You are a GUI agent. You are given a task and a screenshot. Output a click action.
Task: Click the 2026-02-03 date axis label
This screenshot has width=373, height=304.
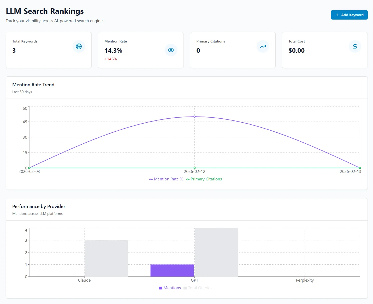[x=29, y=171]
